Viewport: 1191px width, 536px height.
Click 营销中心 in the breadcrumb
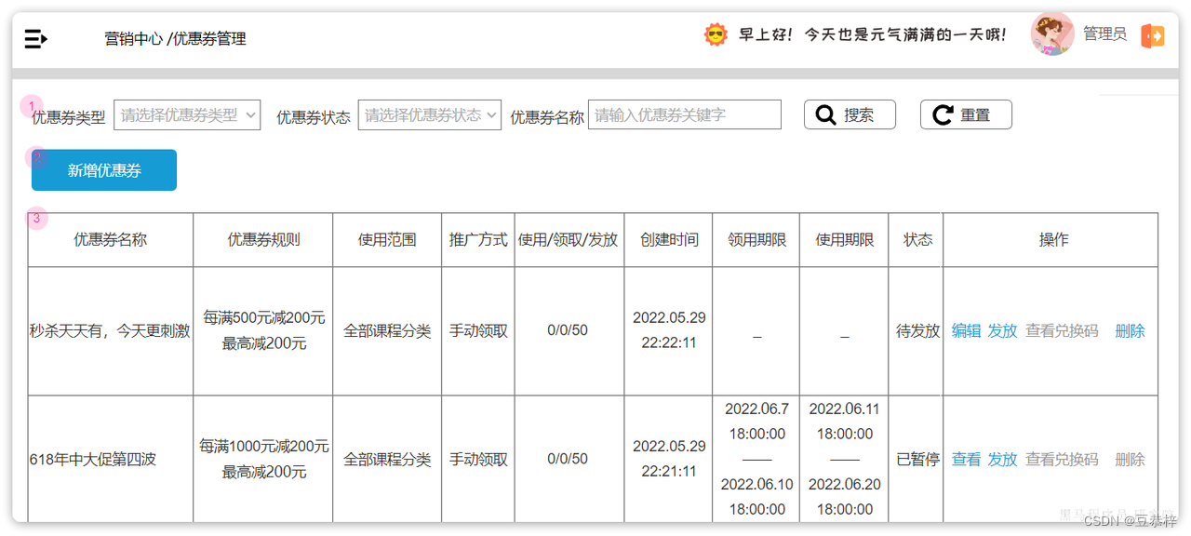(133, 39)
